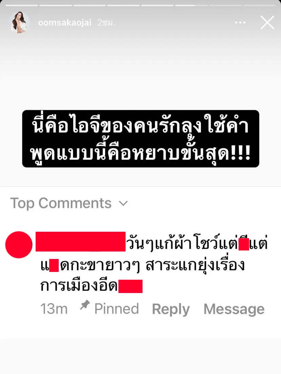The image size is (281, 374).
Task: Close the story with the X icon
Action: (x=267, y=23)
